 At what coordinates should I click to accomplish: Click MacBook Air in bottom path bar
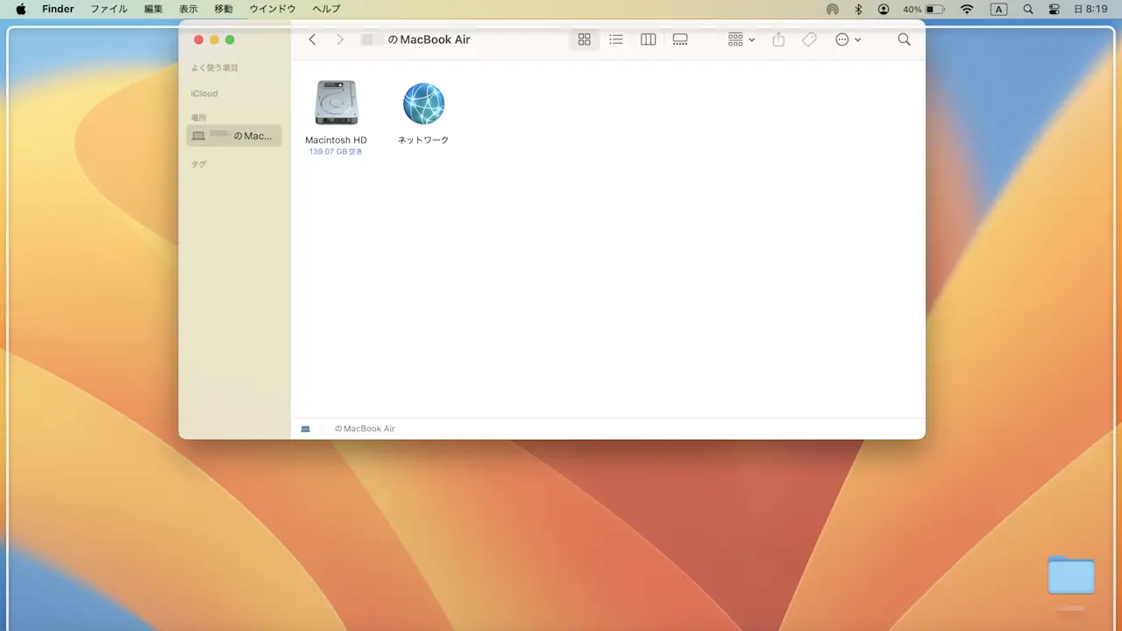click(x=364, y=429)
